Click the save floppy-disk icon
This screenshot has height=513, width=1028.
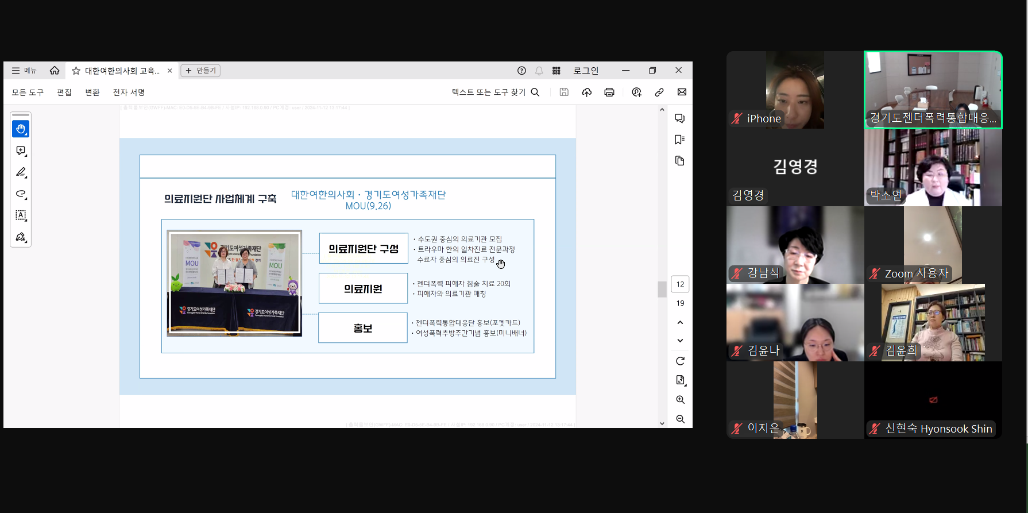(x=564, y=92)
